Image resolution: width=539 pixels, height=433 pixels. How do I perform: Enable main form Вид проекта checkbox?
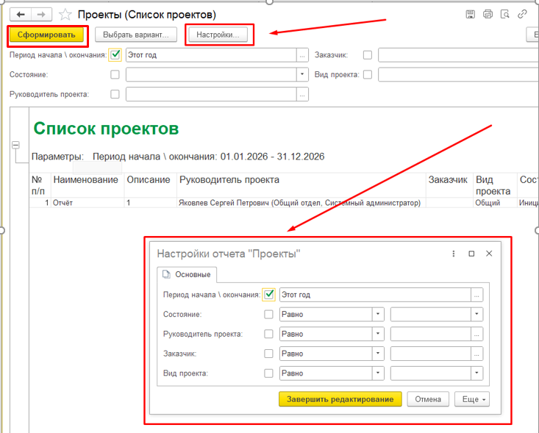point(368,74)
